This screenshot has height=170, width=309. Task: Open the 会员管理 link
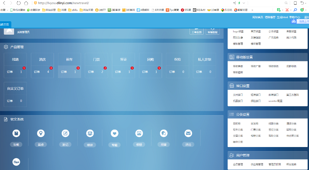(238, 164)
